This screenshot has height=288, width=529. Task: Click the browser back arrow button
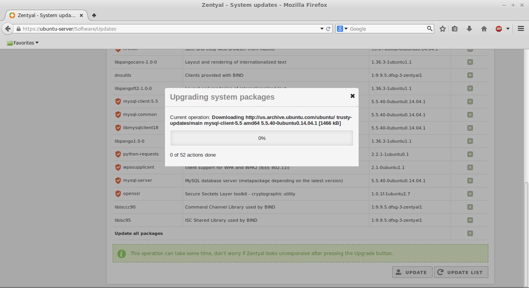pos(8,29)
